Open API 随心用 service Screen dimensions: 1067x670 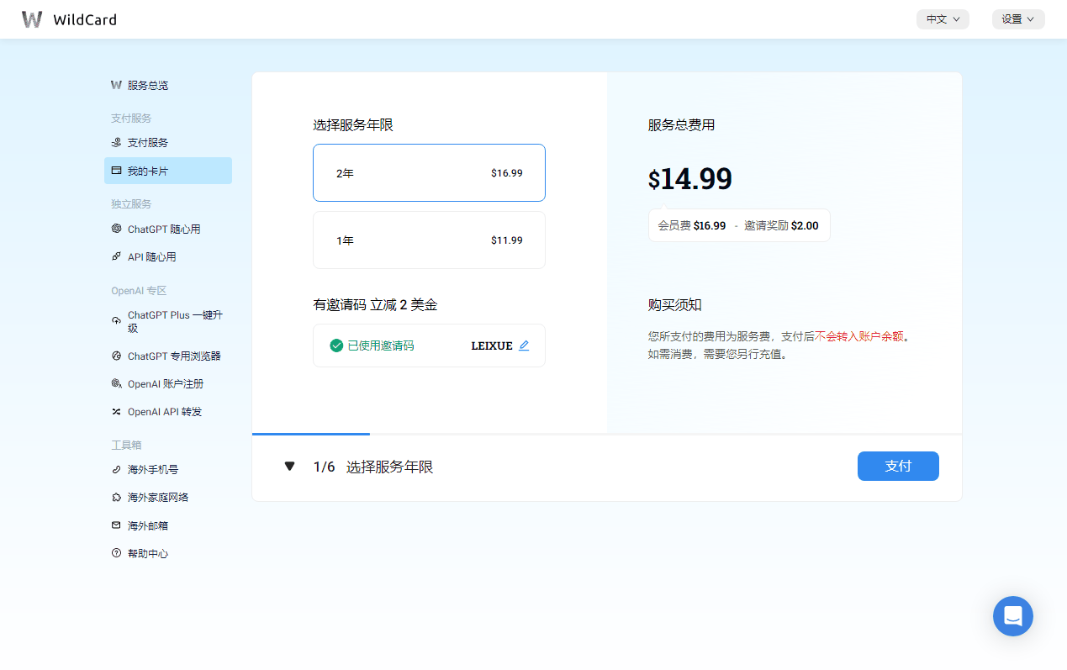coord(151,256)
